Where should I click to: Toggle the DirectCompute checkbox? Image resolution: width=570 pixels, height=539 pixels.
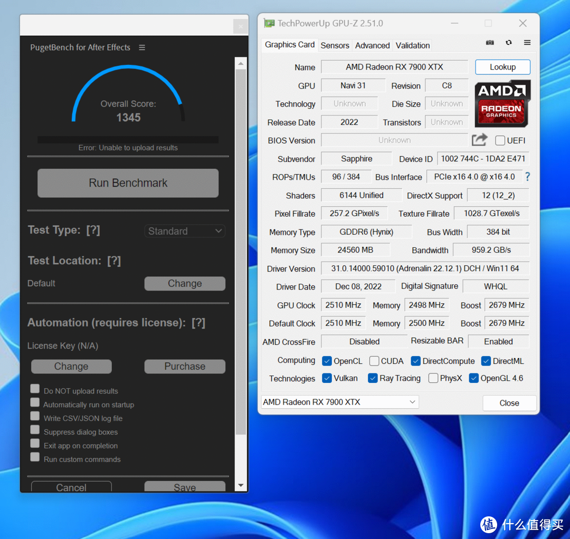point(415,361)
